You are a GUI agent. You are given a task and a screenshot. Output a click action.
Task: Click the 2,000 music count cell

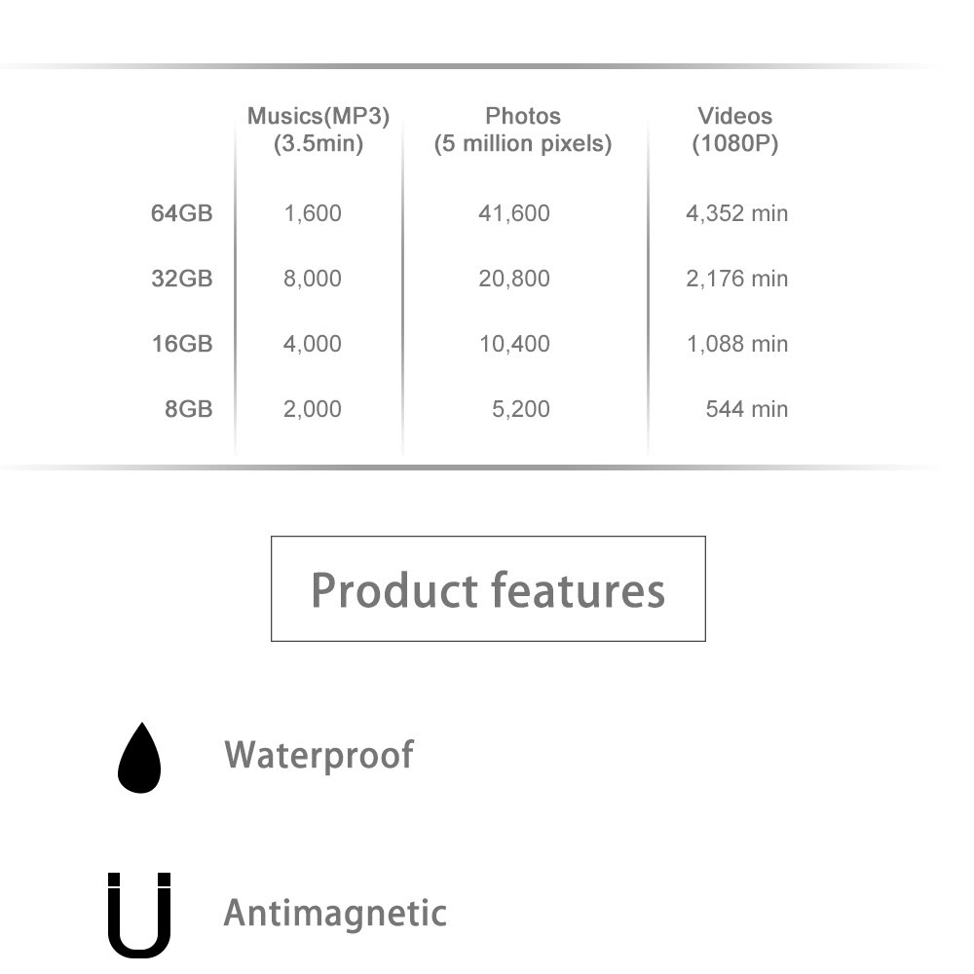pos(313,409)
